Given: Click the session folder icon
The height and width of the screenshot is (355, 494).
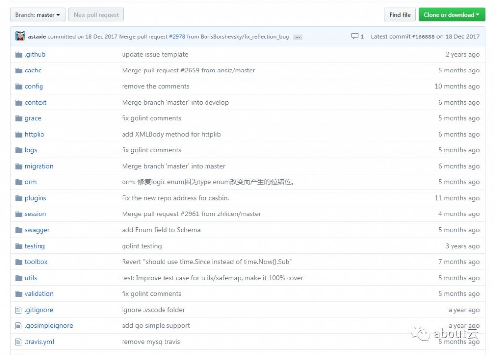Looking at the screenshot, I should [x=19, y=214].
